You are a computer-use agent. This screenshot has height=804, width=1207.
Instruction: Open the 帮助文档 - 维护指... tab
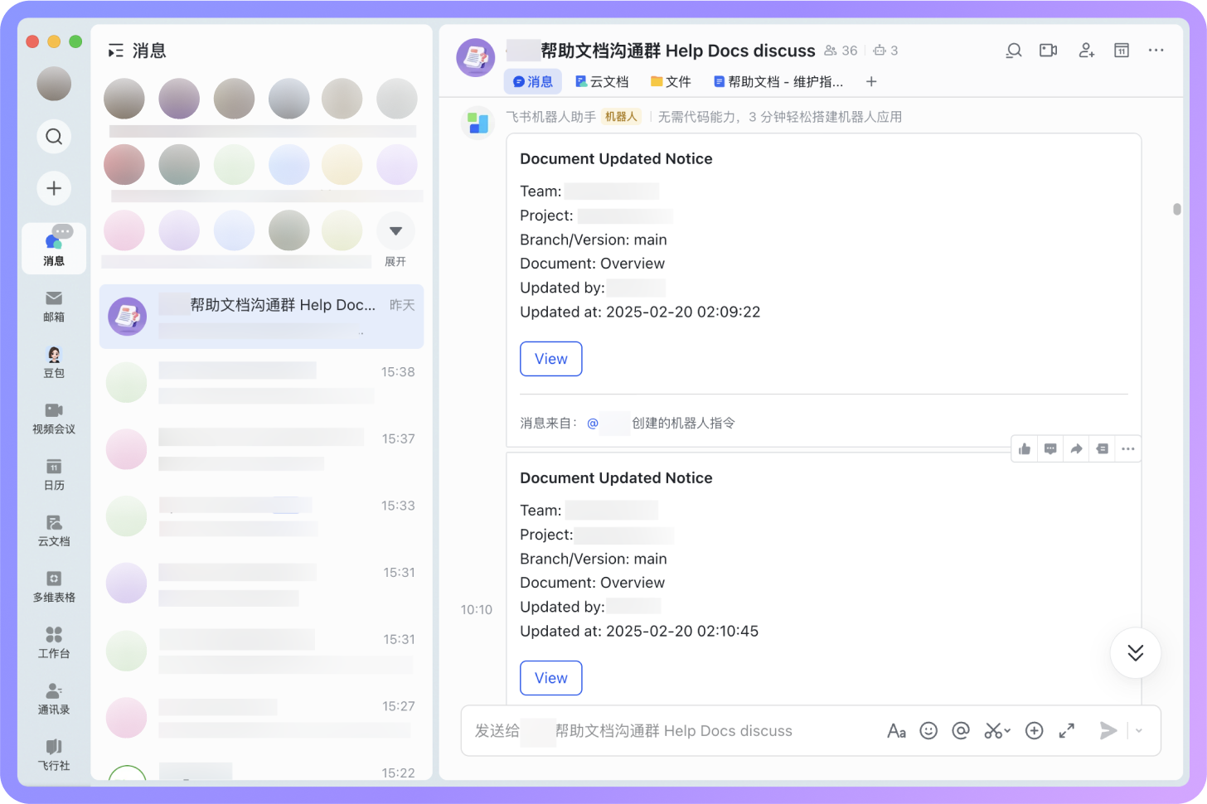[778, 81]
